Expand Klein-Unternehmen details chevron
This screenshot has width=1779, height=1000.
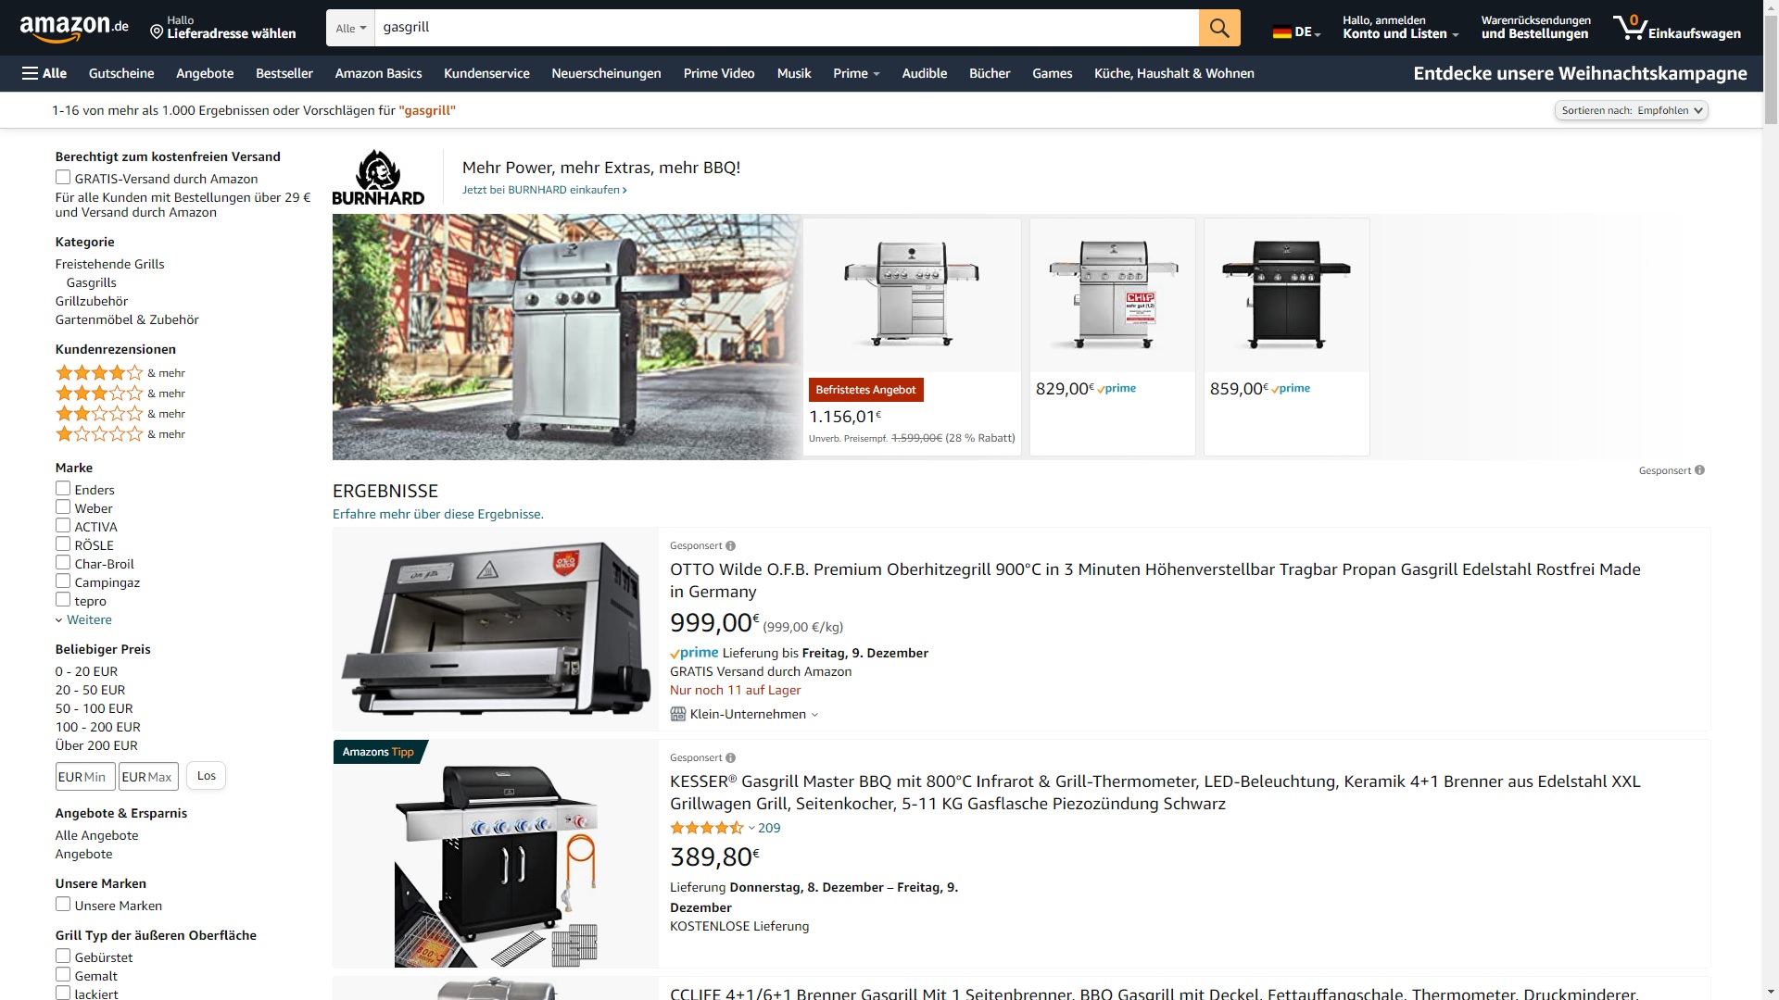pos(814,715)
